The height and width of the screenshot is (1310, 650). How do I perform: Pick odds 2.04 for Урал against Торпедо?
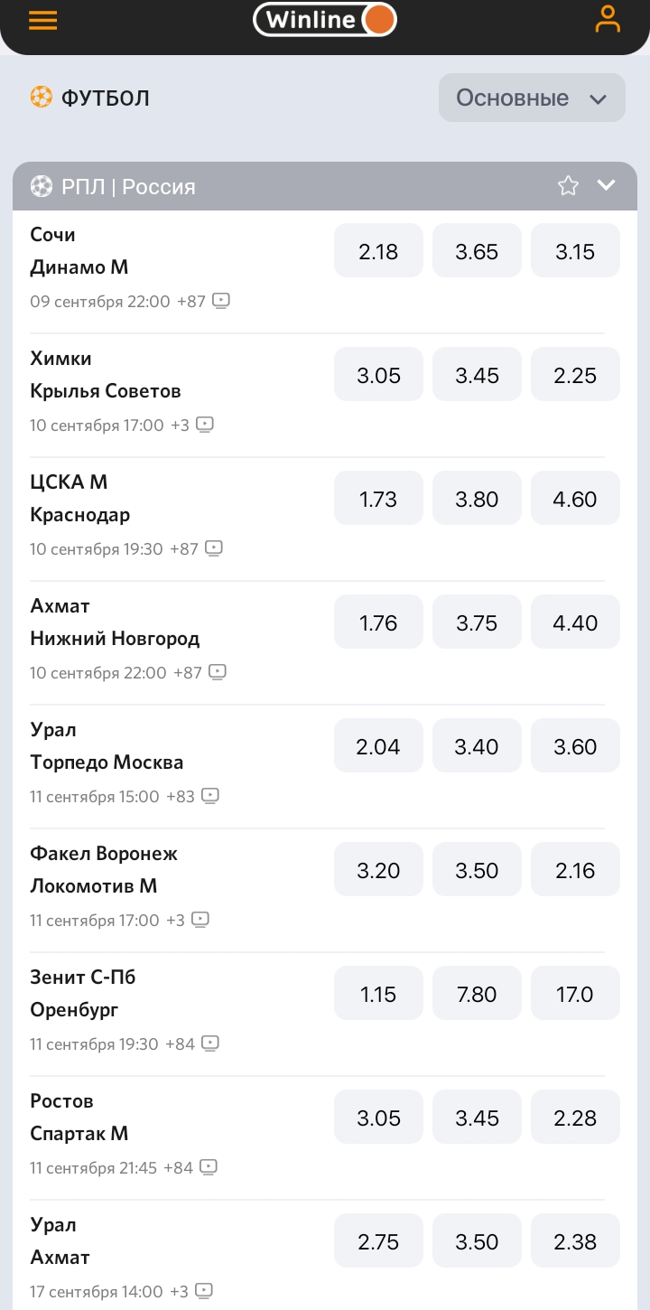coord(378,746)
